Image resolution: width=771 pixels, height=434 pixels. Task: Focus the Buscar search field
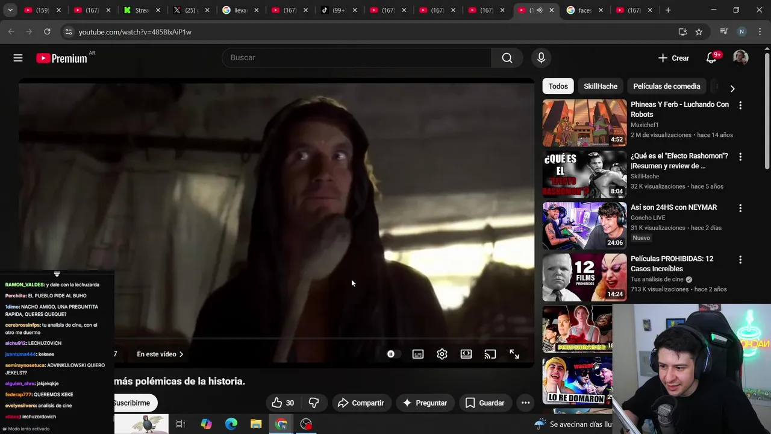tap(357, 58)
